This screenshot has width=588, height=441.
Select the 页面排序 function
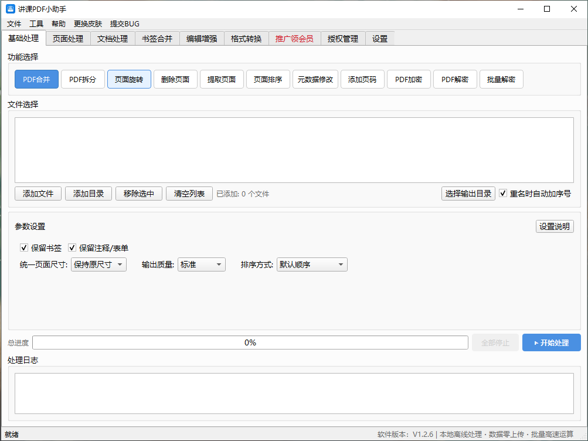click(268, 80)
